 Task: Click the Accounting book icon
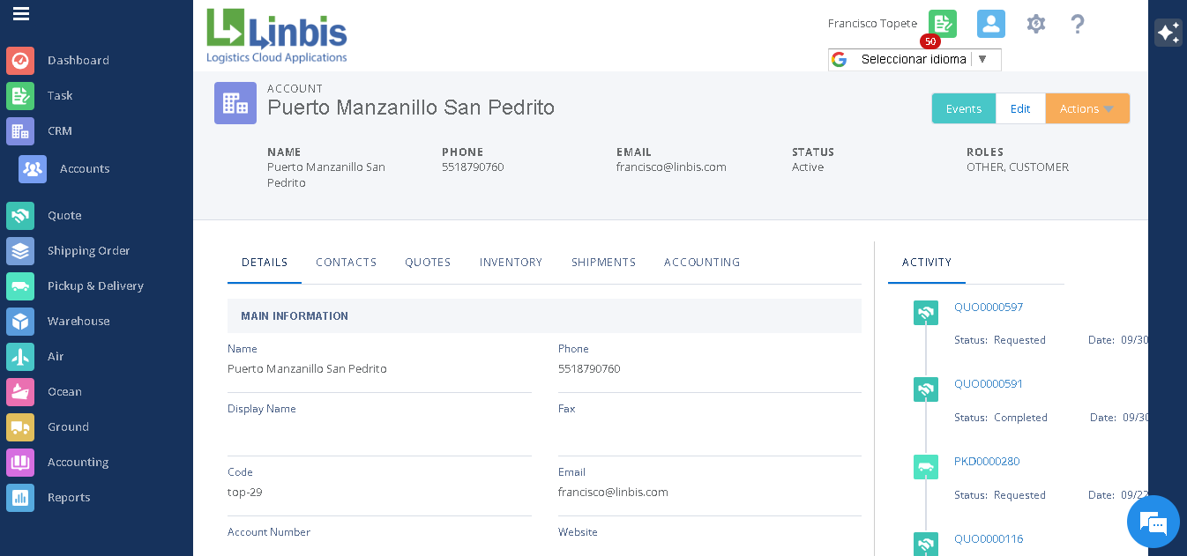click(x=20, y=463)
